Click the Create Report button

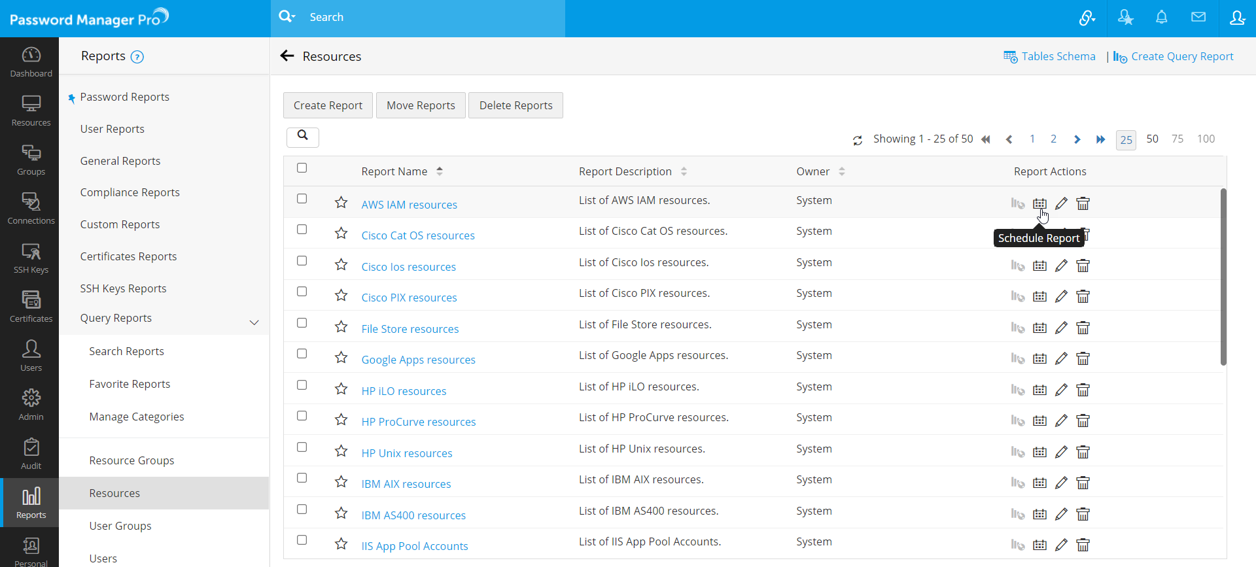click(328, 105)
